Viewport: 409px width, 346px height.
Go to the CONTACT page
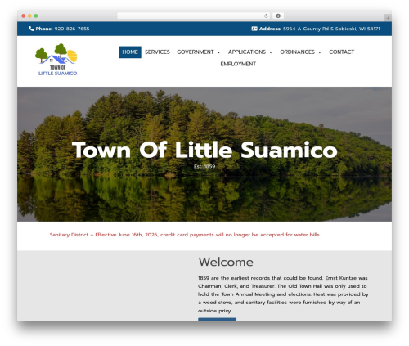tap(341, 52)
